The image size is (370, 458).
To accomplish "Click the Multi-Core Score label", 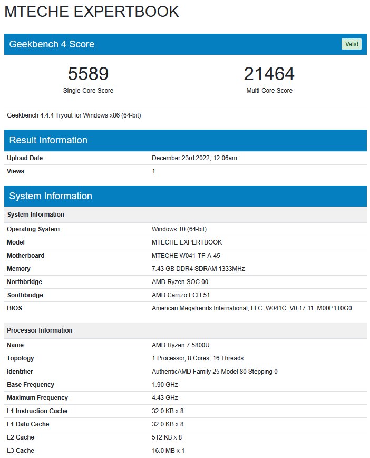I will click(x=269, y=91).
